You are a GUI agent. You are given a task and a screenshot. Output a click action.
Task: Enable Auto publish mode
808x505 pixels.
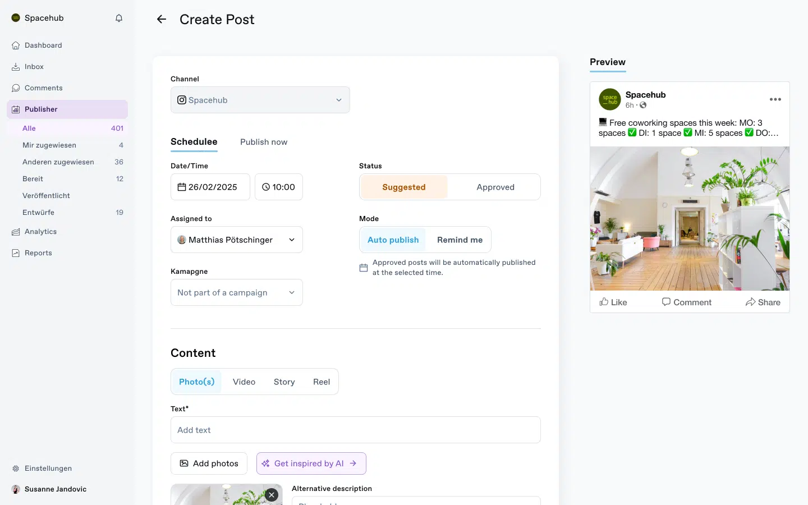[393, 240]
